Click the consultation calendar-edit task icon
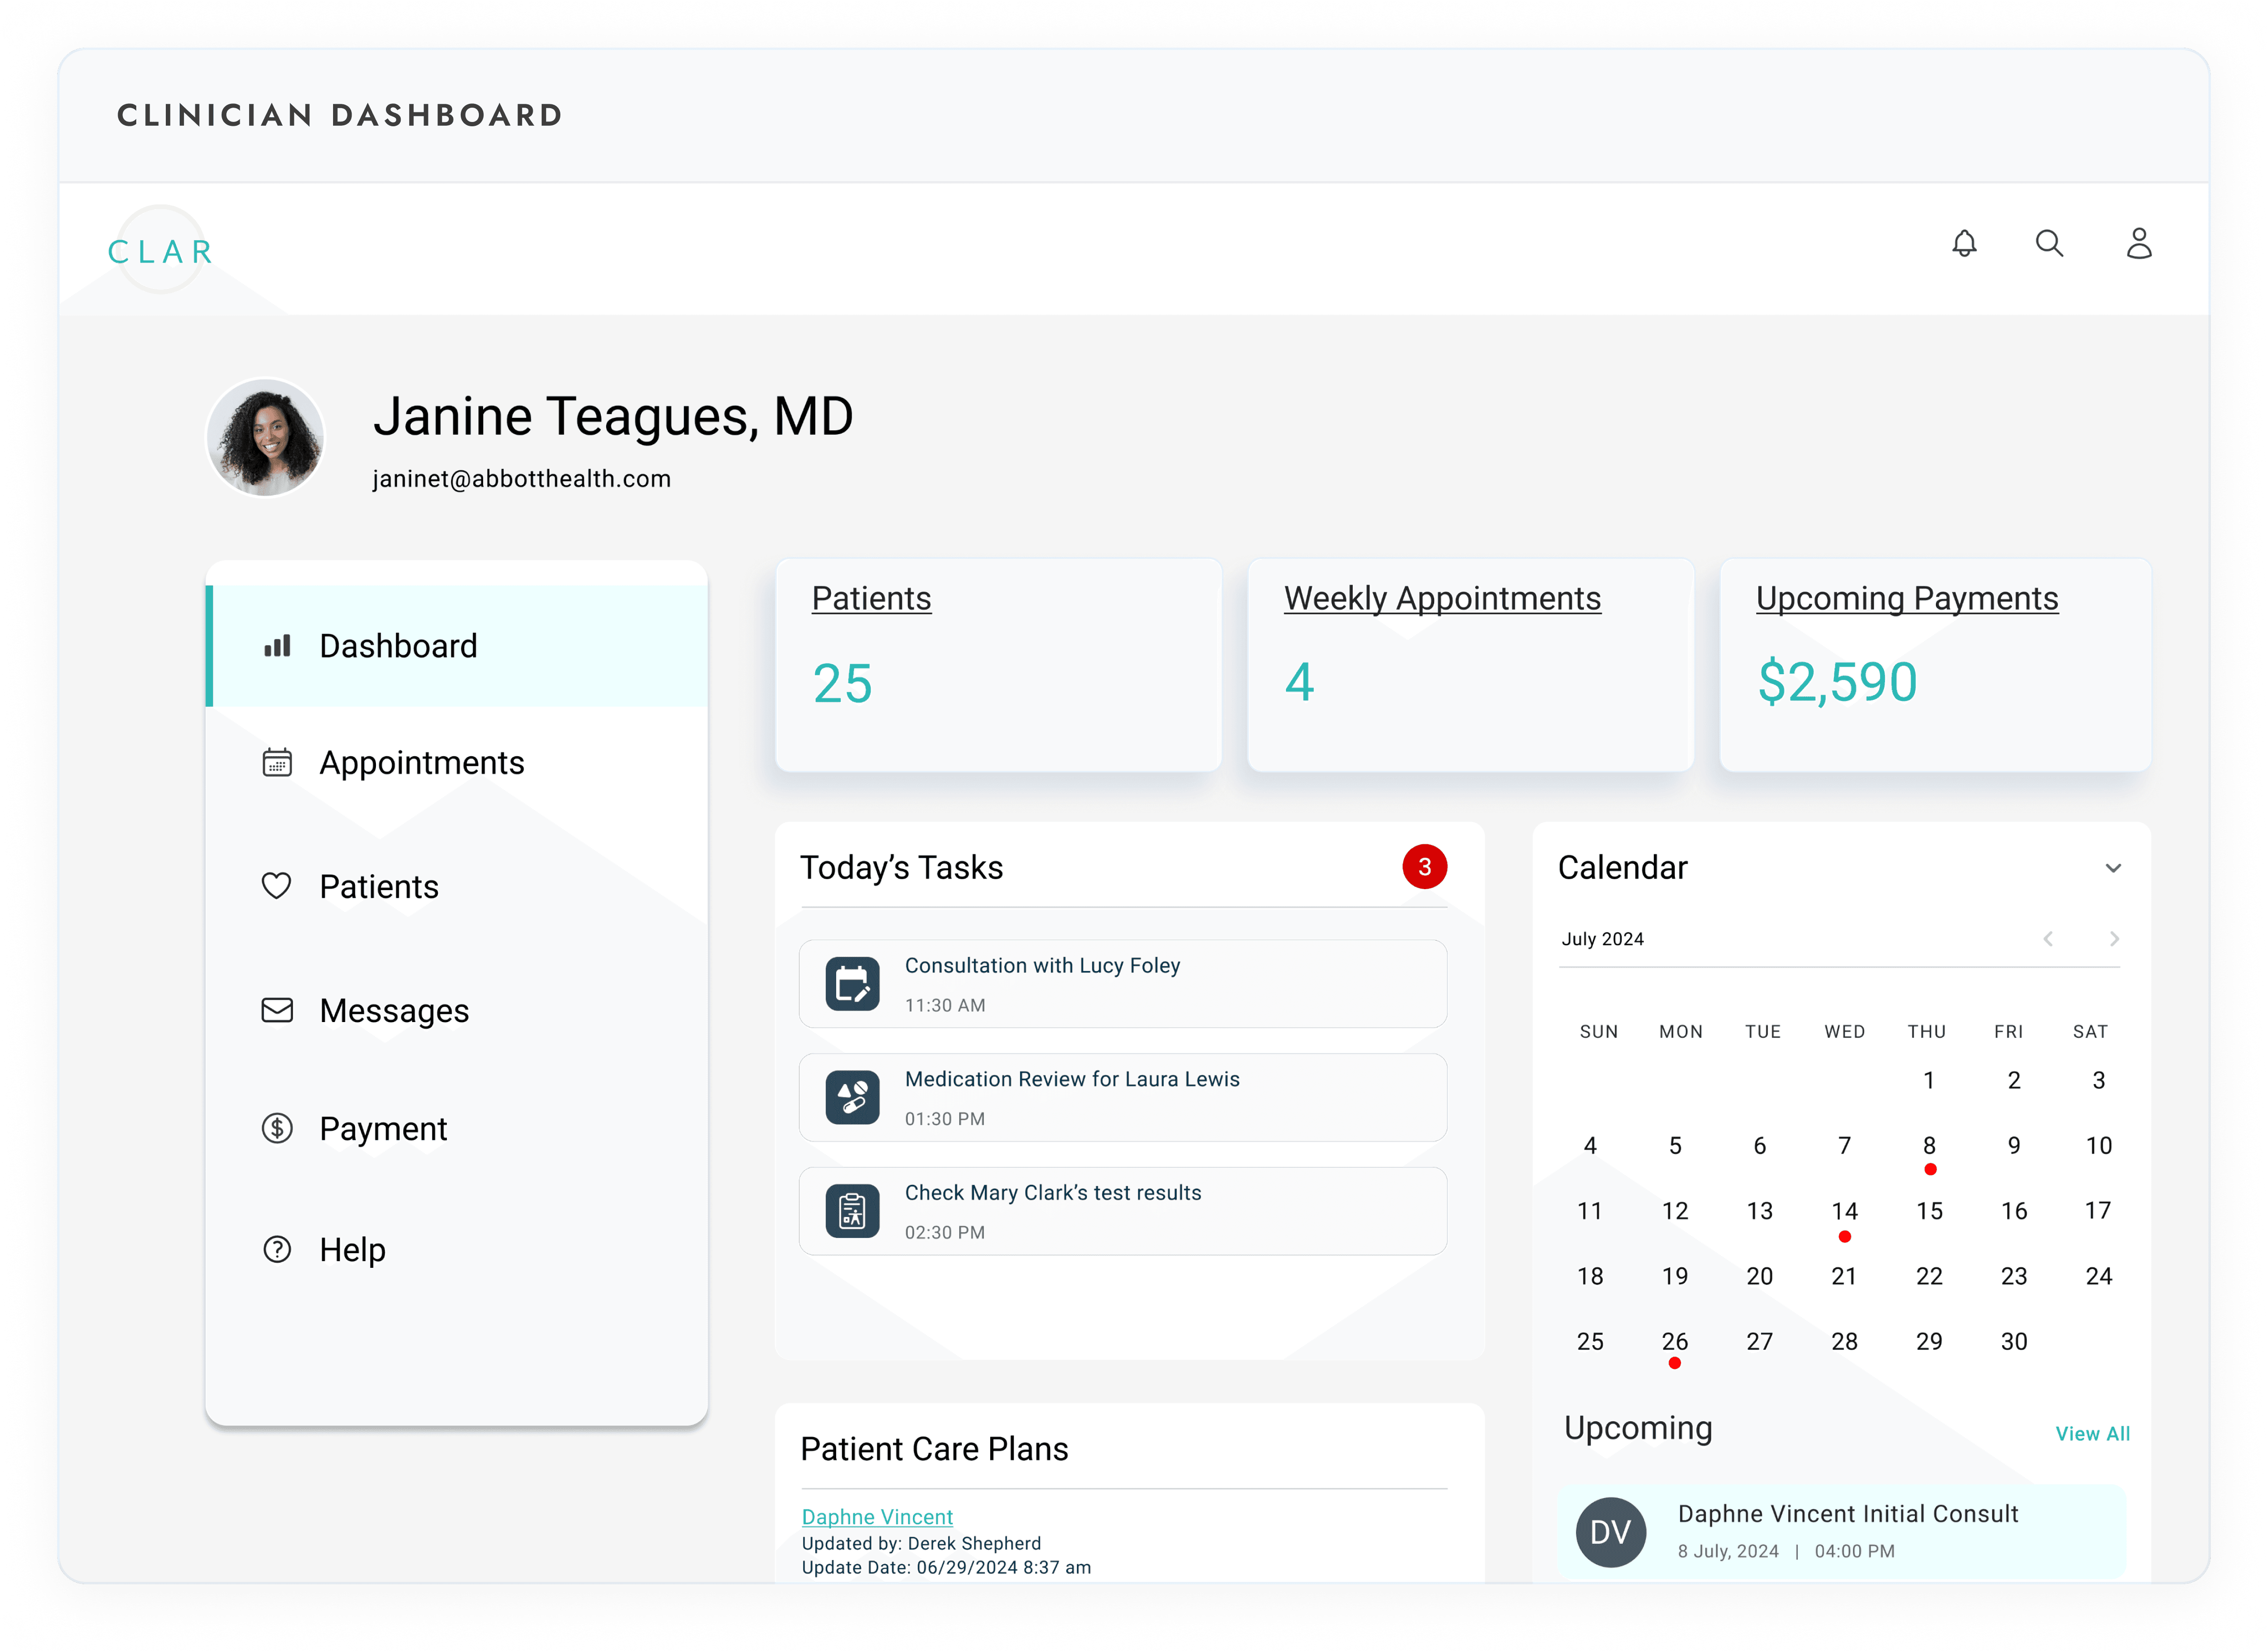This screenshot has height=1651, width=2268. (x=852, y=984)
